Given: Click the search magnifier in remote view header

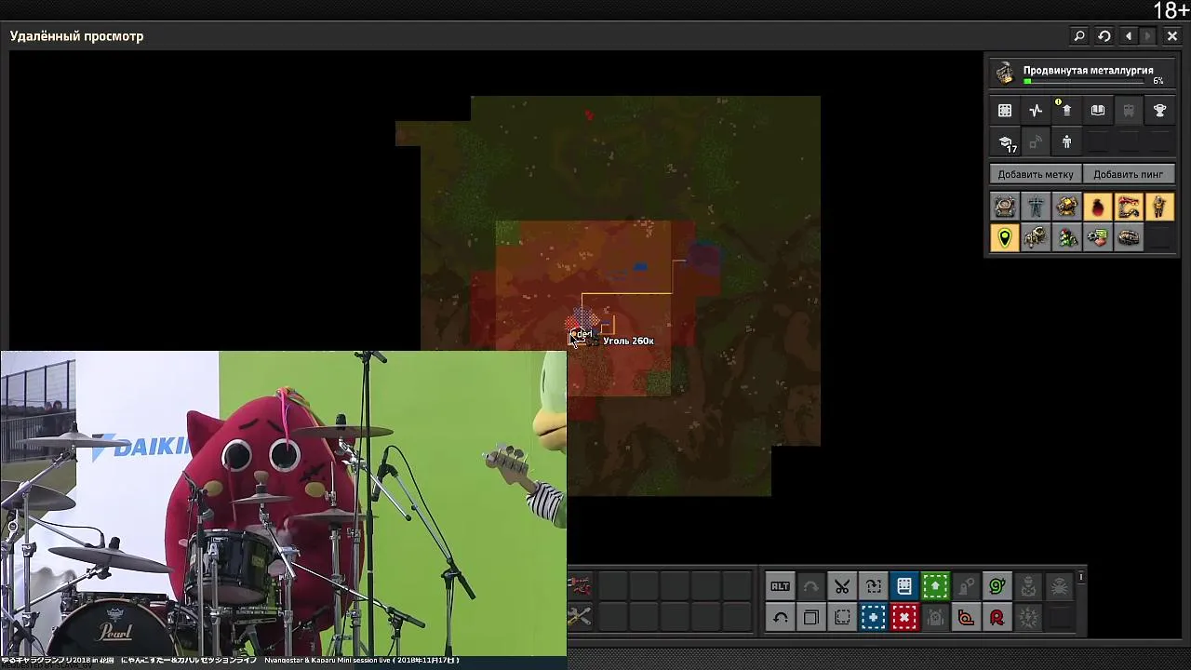Looking at the screenshot, I should pos(1079,36).
